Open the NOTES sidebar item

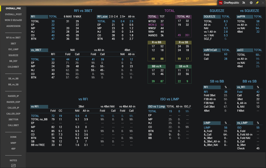13,160
